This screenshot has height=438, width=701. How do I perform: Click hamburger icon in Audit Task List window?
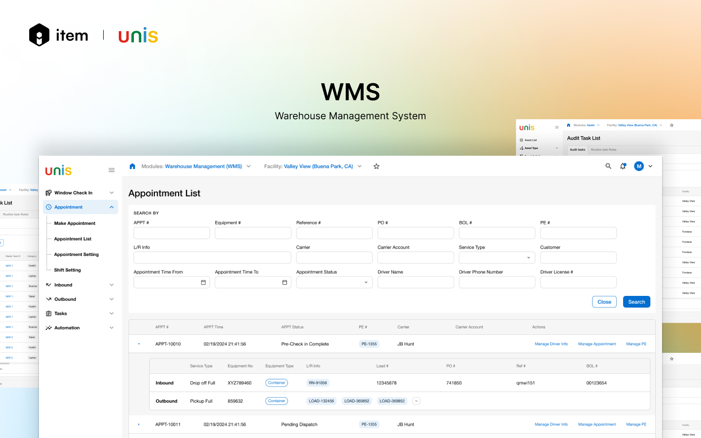(x=557, y=128)
